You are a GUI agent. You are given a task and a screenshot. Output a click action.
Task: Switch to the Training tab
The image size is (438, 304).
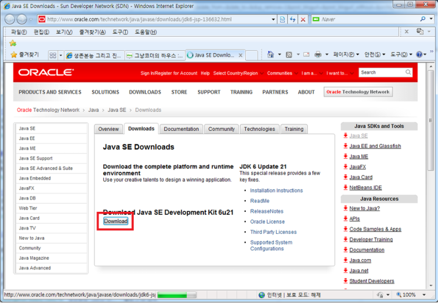click(x=294, y=129)
